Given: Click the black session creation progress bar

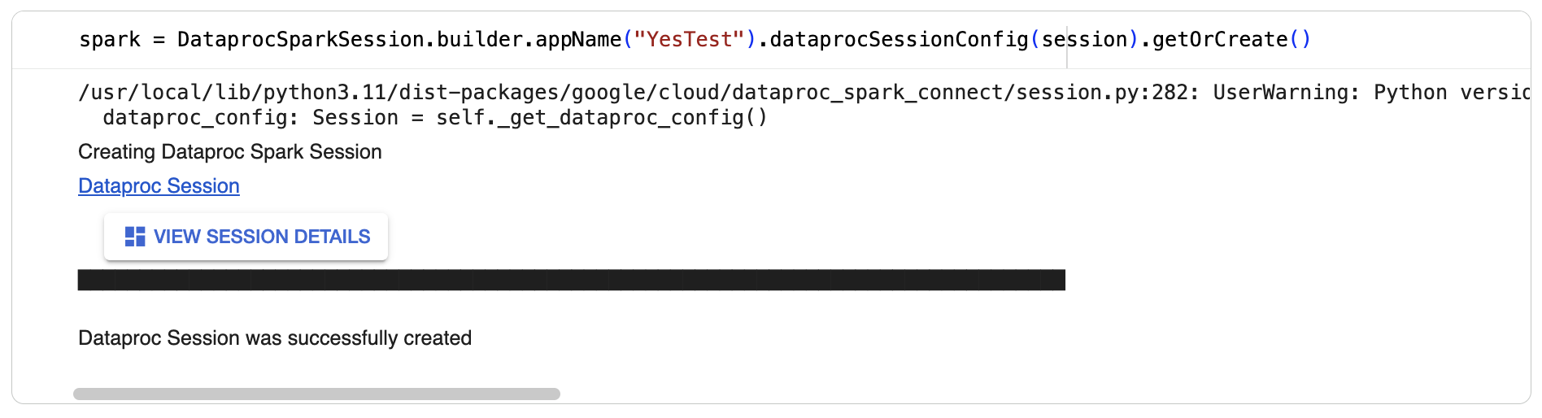Looking at the screenshot, I should [571, 281].
